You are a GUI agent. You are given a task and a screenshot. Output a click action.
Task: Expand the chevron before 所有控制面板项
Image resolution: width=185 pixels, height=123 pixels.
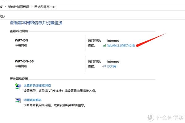click(5, 6)
